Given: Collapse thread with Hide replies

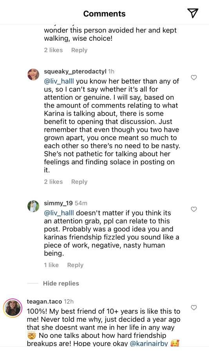Looking at the screenshot, I should 61,283.
